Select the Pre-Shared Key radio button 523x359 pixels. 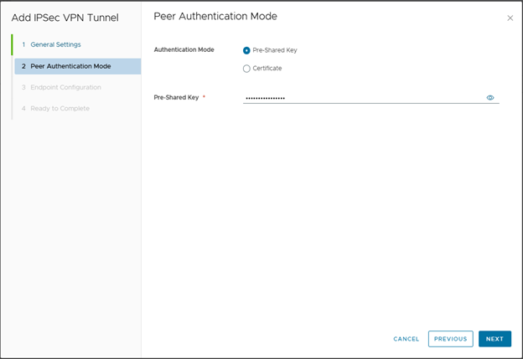(246, 50)
